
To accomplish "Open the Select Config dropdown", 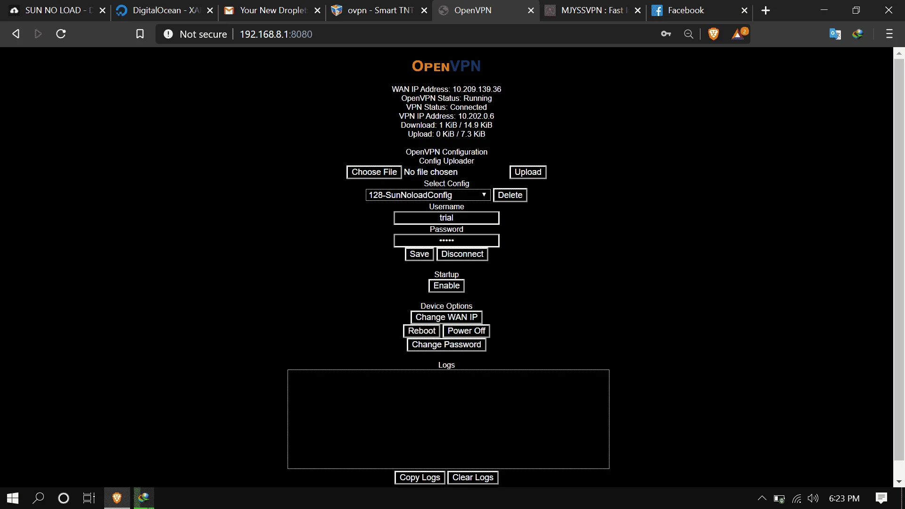I will [428, 195].
